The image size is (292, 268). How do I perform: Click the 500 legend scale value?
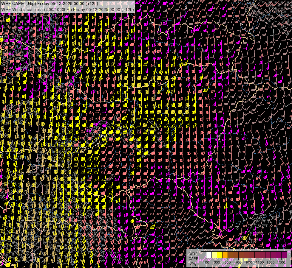click(x=228, y=262)
